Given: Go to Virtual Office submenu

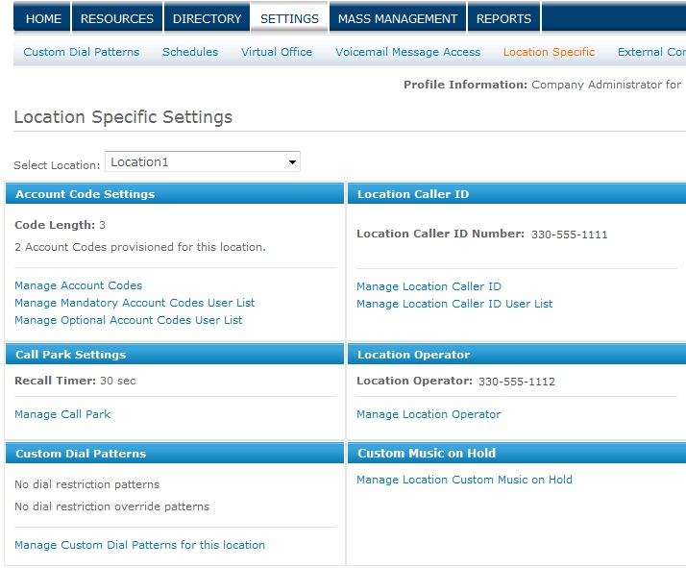Looking at the screenshot, I should (277, 52).
